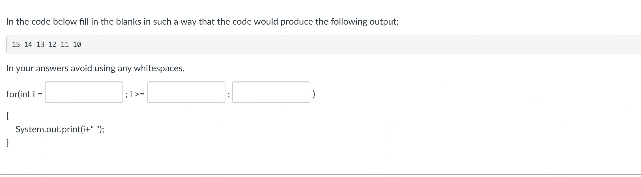Viewport: 641px width, 177px height.
Task: Select the text 15 14 13 12 11 10
Action: click(x=46, y=44)
